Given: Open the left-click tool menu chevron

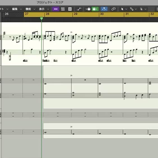Looking at the screenshot, I should pos(126,9).
